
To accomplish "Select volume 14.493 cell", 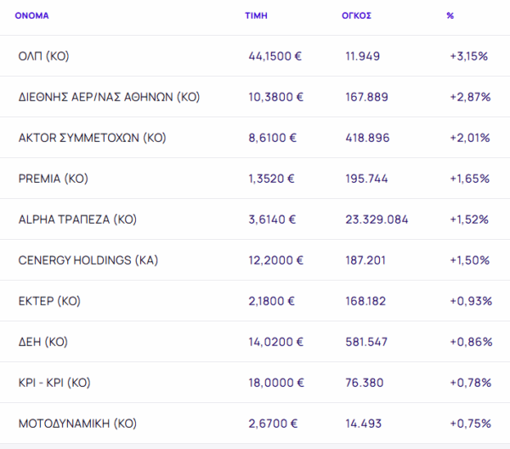I will click(x=363, y=423).
